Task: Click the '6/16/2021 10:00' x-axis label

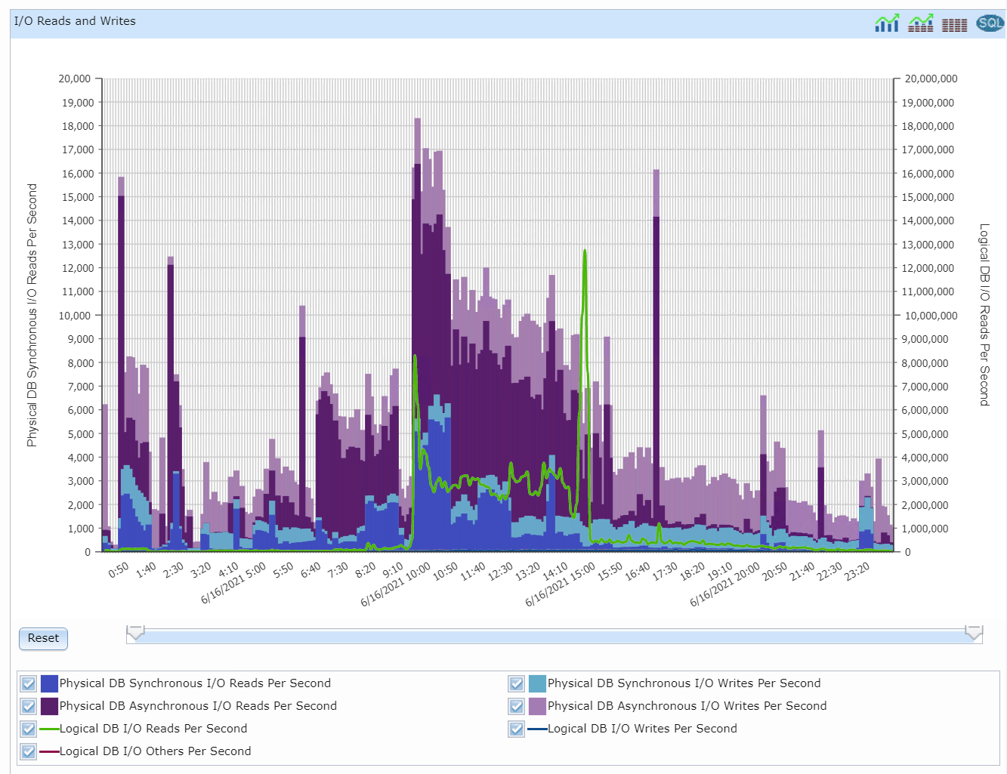Action: click(397, 584)
